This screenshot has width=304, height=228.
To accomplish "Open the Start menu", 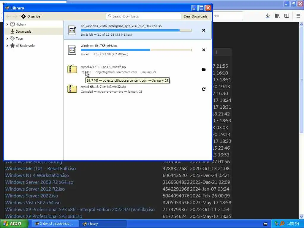I will click(x=14, y=224).
